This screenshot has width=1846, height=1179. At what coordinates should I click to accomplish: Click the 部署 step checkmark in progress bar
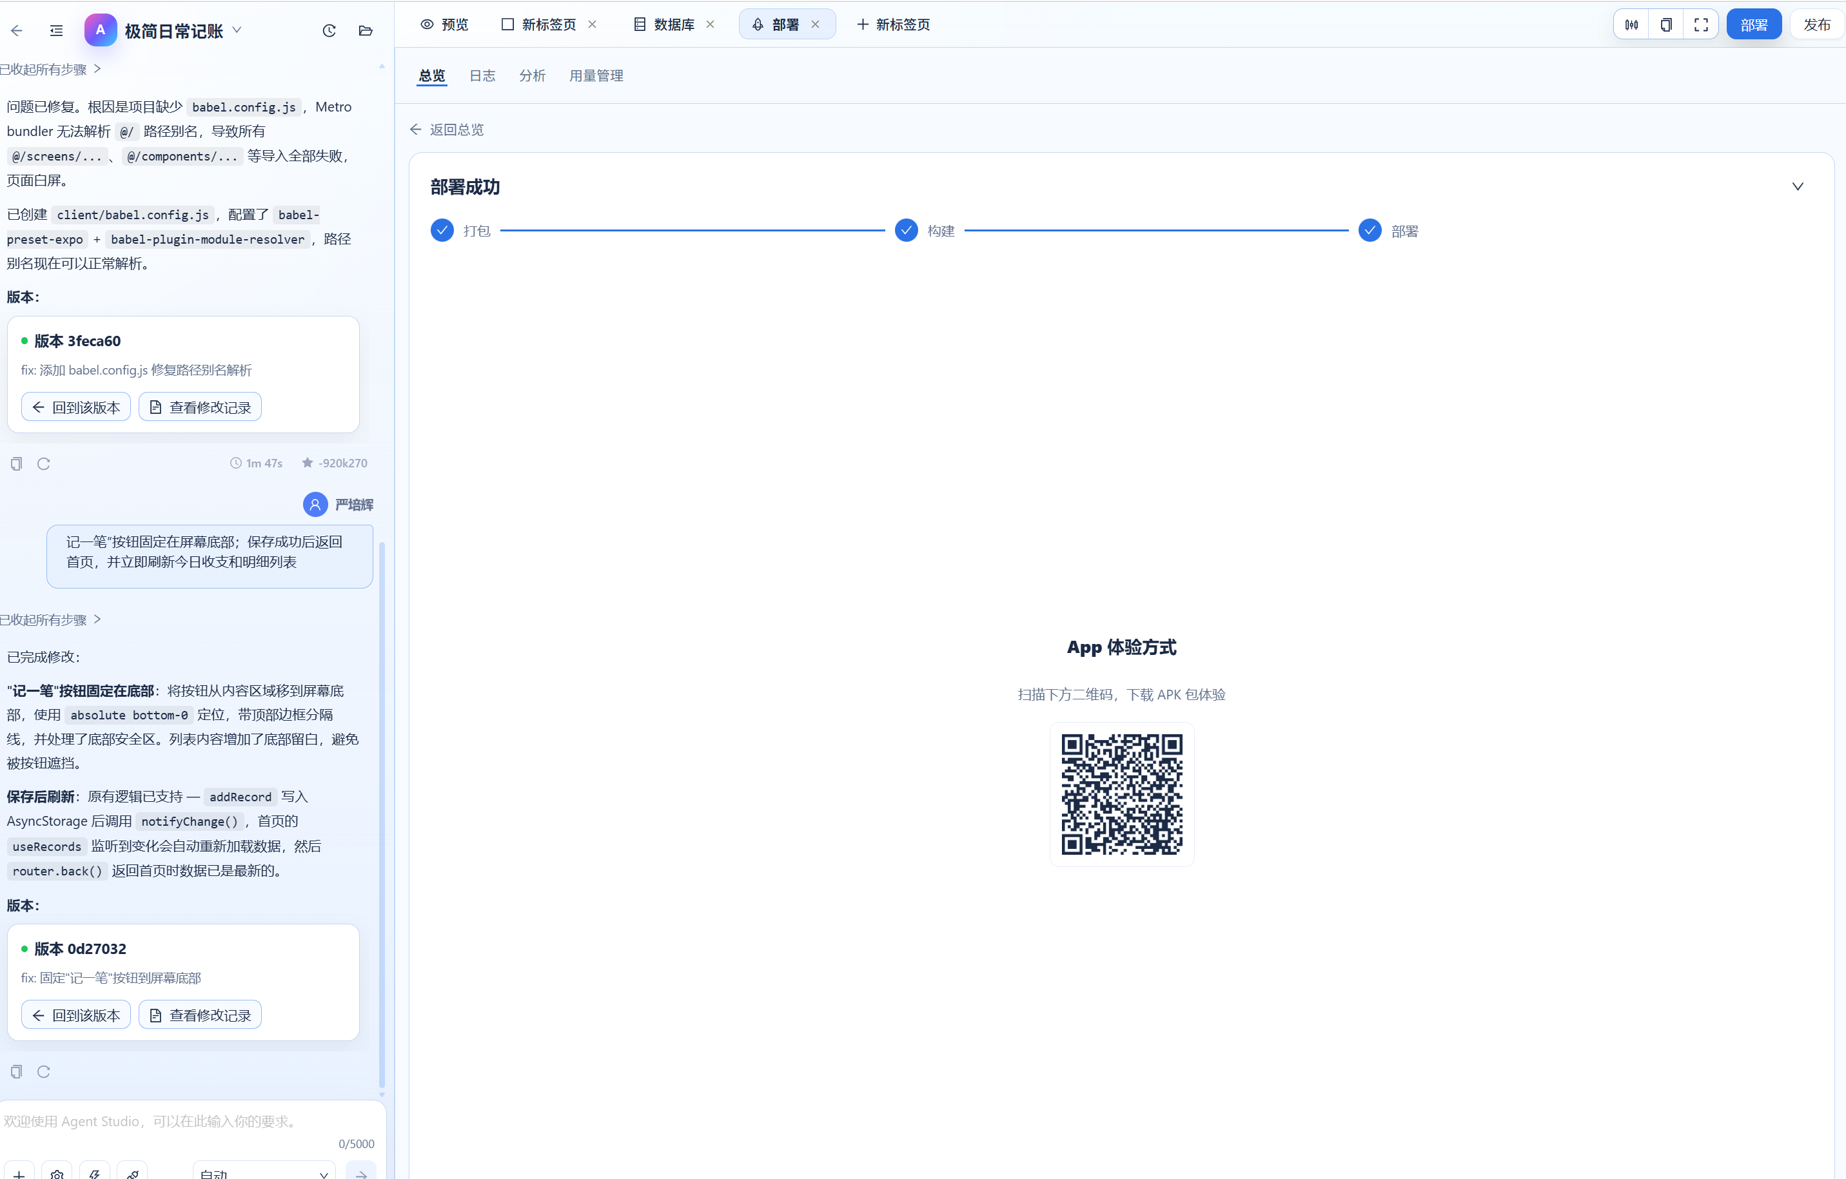point(1370,230)
